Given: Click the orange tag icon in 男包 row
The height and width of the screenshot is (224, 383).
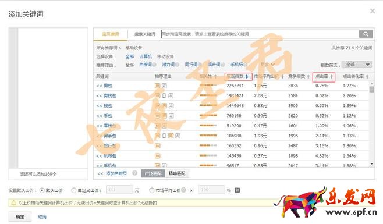Looking at the screenshot, I should click(158, 86).
